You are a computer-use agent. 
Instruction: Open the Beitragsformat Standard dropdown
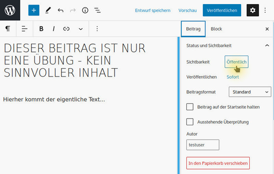coord(250,92)
